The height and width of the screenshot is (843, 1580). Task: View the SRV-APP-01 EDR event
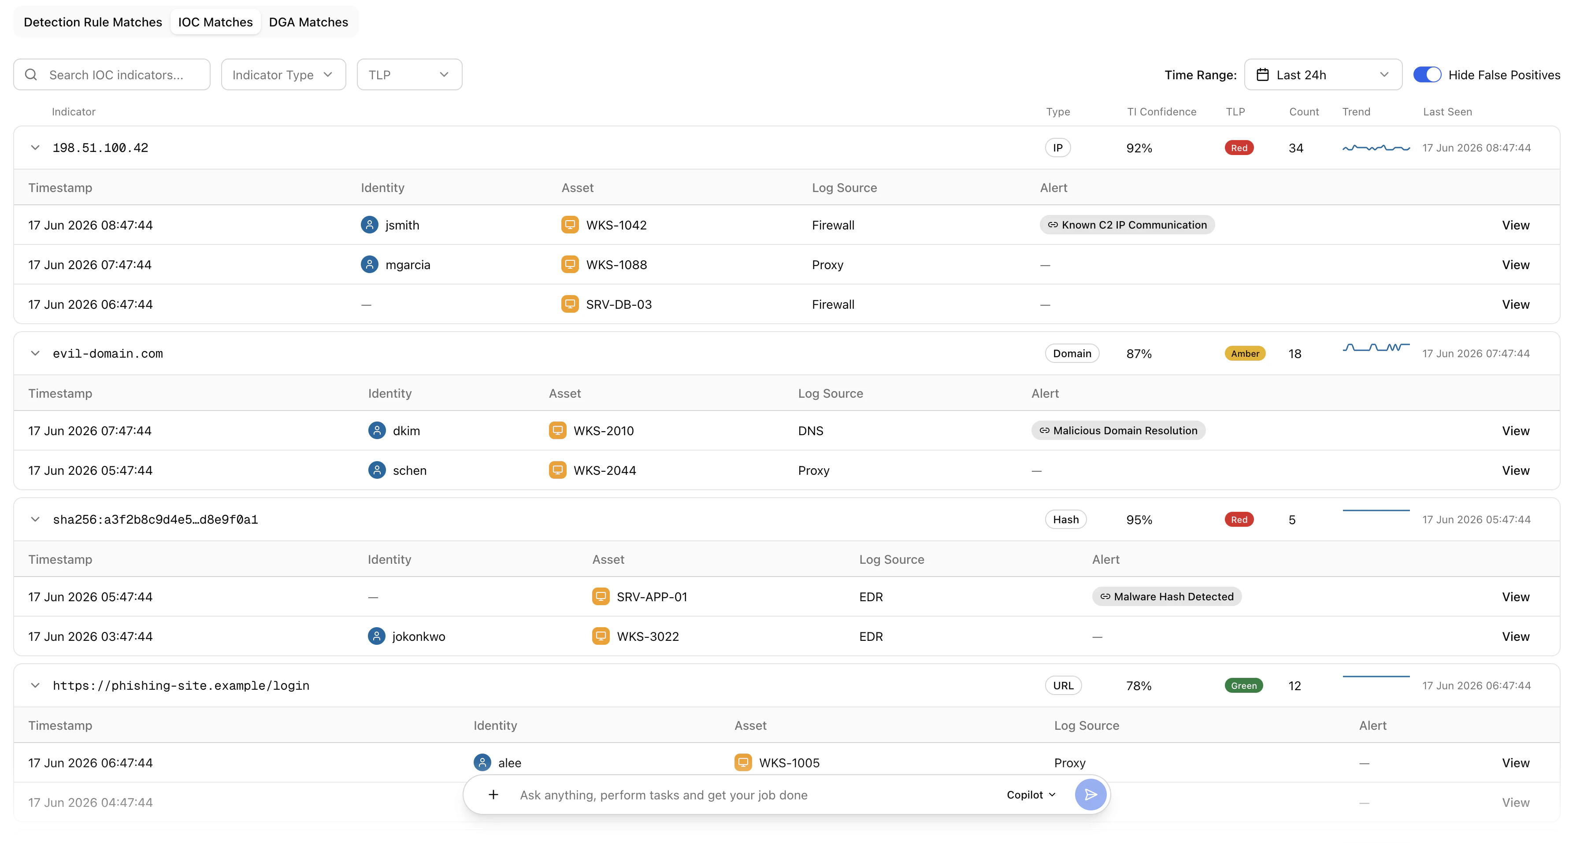point(1516,596)
